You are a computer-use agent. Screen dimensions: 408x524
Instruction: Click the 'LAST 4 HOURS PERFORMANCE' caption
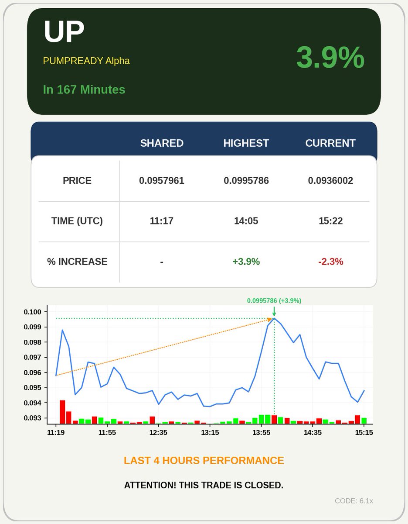pyautogui.click(x=204, y=461)
